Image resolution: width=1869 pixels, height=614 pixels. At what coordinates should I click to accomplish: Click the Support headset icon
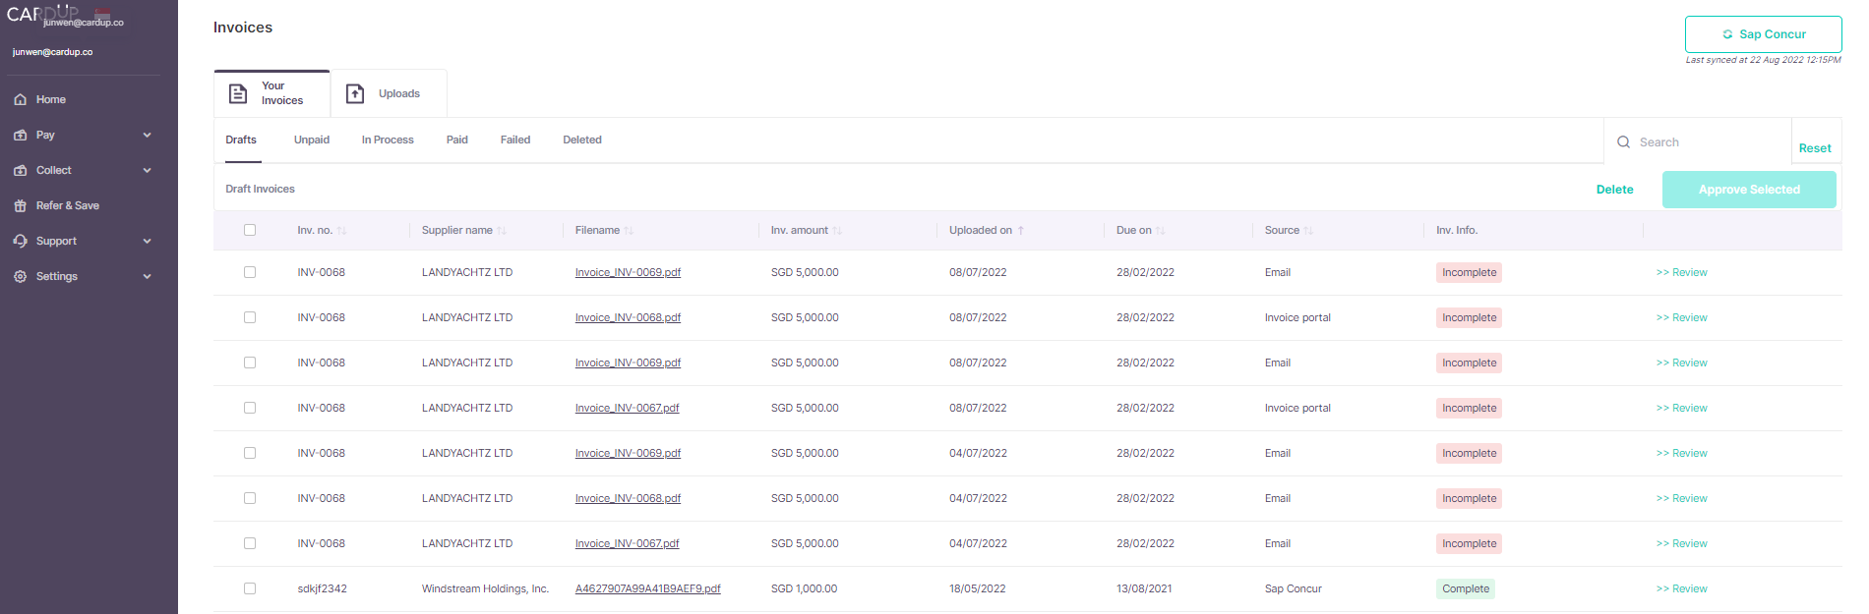tap(20, 241)
